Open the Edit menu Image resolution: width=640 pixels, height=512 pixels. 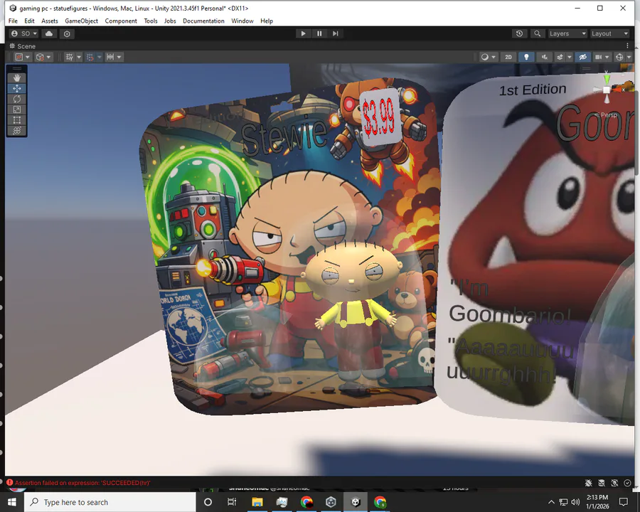click(29, 21)
